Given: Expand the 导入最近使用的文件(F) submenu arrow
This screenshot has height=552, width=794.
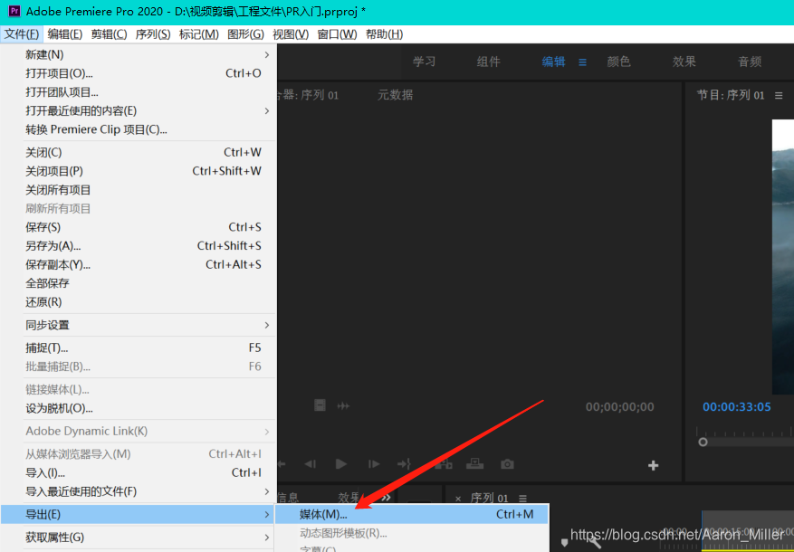Looking at the screenshot, I should tap(267, 491).
